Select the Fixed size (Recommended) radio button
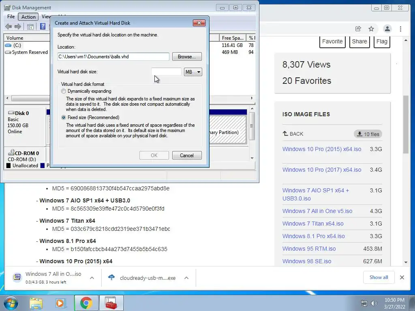415x311 pixels. point(64,117)
